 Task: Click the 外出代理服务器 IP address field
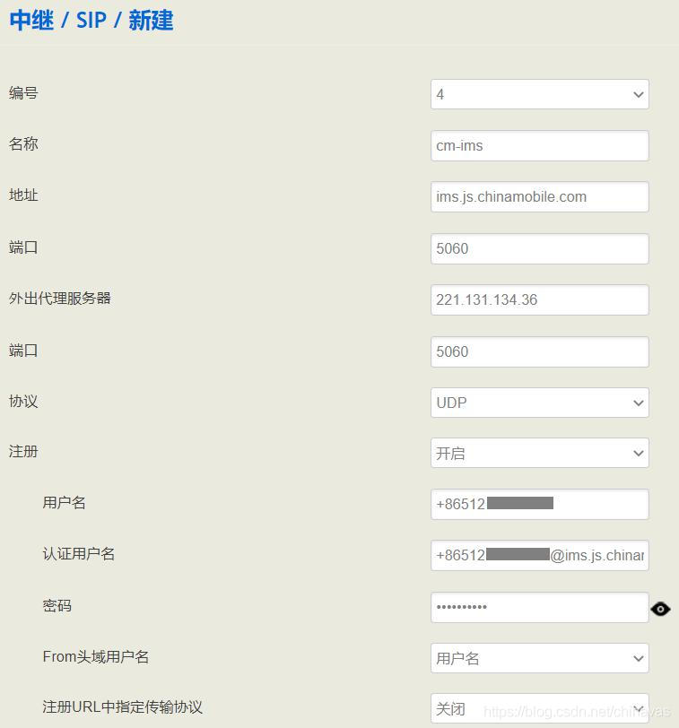pyautogui.click(x=539, y=299)
